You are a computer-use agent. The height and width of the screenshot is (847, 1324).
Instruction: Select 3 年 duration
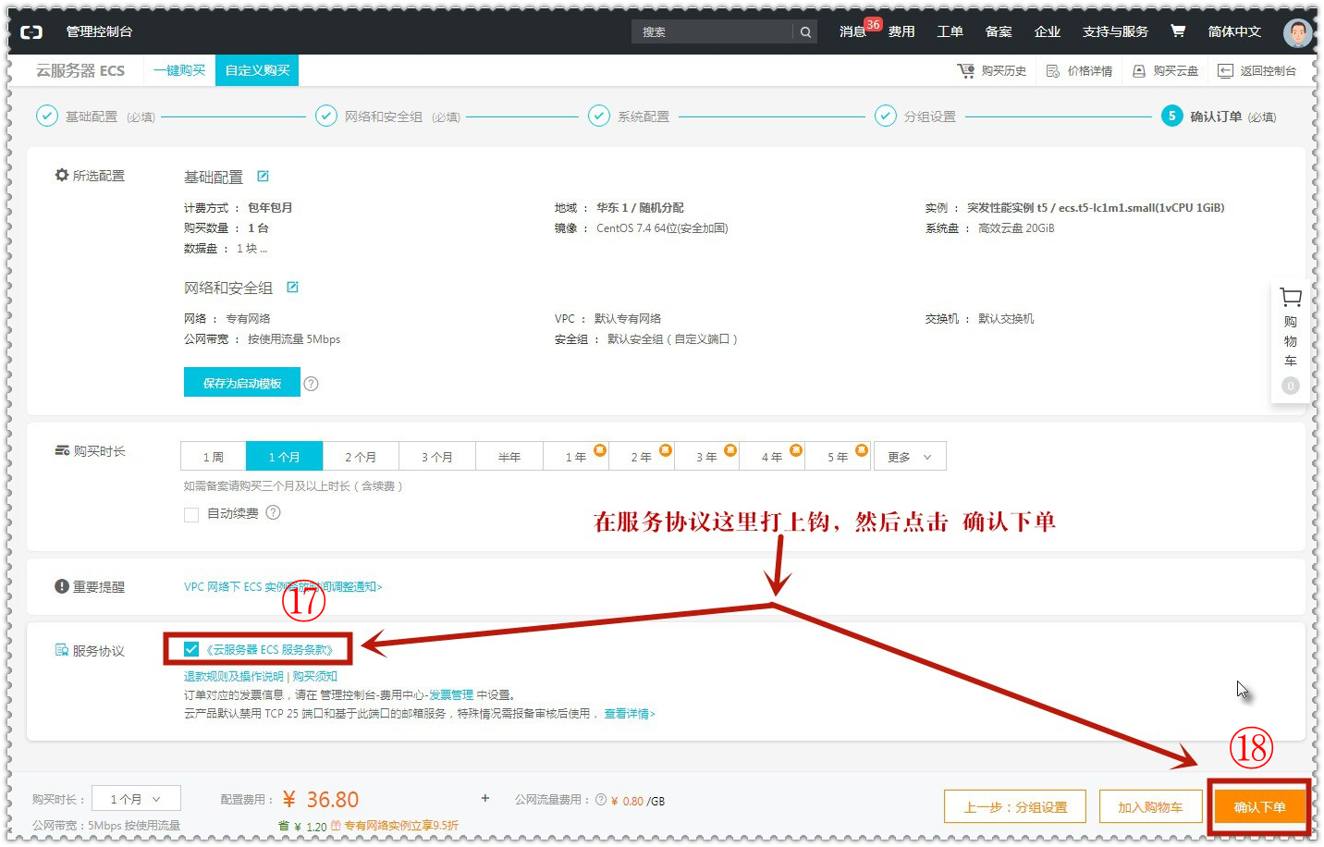[x=706, y=457]
